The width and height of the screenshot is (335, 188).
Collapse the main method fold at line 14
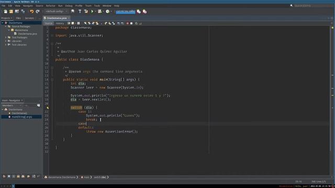(x=52, y=79)
